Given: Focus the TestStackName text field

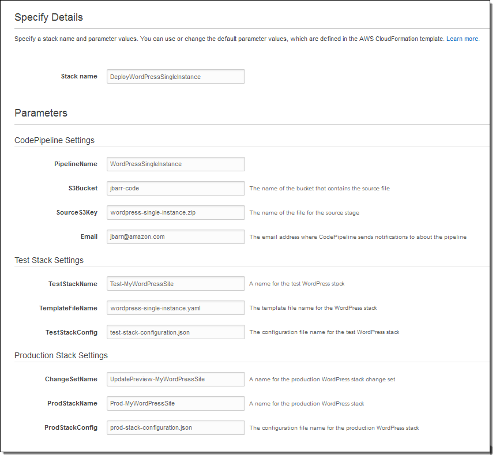Looking at the screenshot, I should coord(175,284).
